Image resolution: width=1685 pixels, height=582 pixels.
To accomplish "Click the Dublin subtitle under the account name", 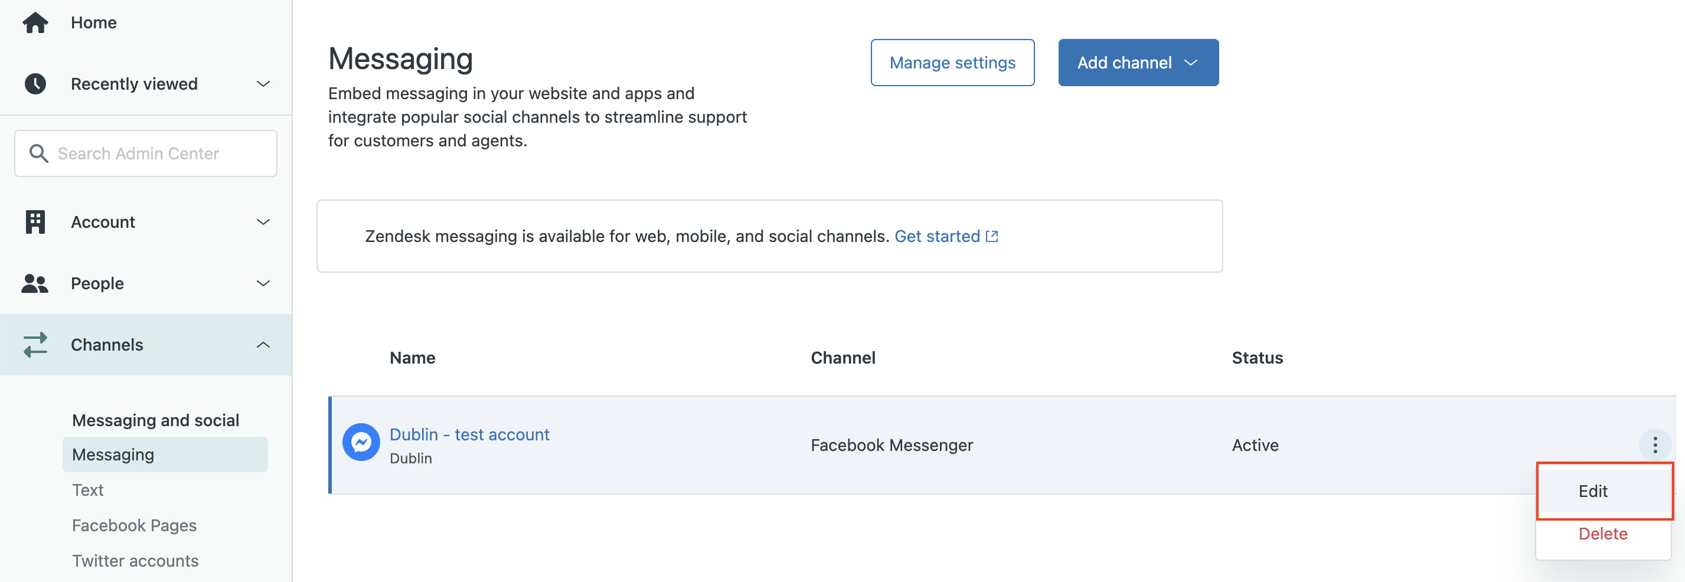I will point(410,459).
